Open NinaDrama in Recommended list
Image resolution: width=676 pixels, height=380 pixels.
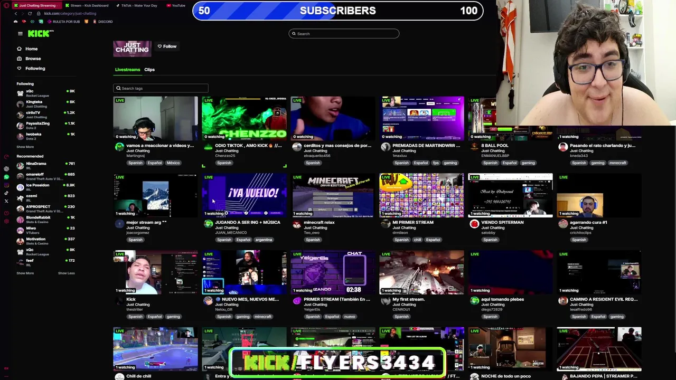[x=45, y=165]
